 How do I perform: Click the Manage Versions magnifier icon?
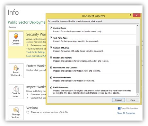(16, 110)
